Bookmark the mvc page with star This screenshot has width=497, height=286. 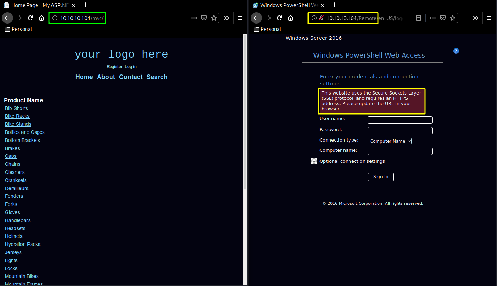pos(214,18)
